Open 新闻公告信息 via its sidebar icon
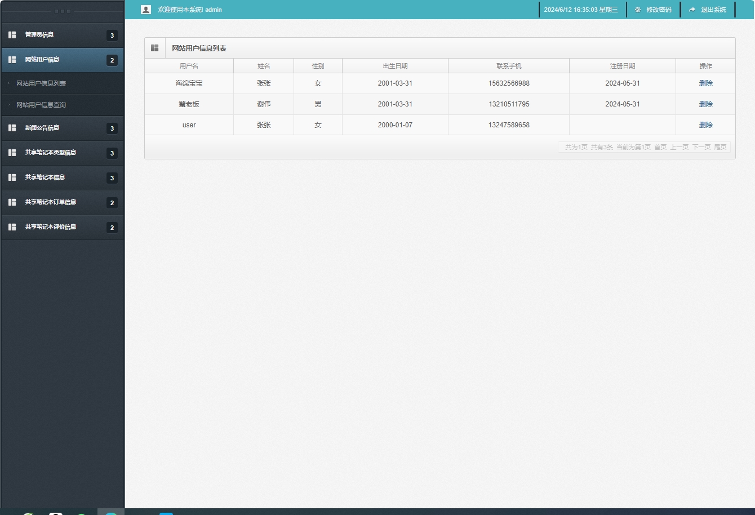Viewport: 755px width, 515px height. point(12,128)
